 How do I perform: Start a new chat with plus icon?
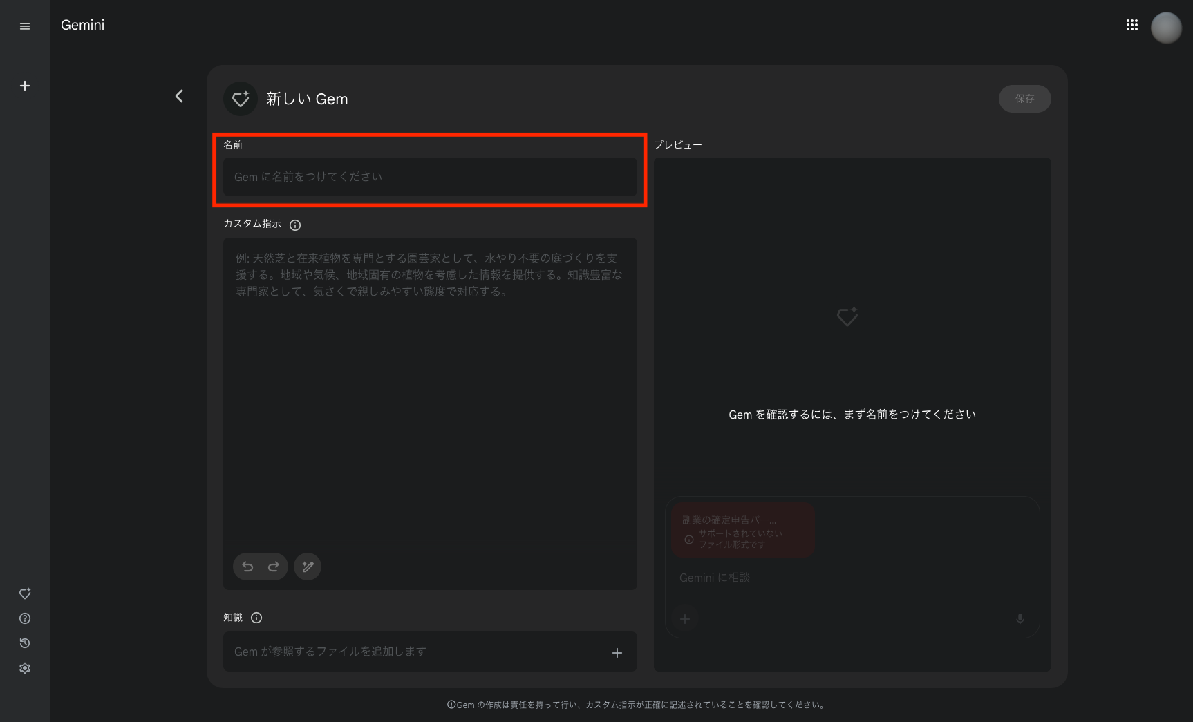click(25, 86)
